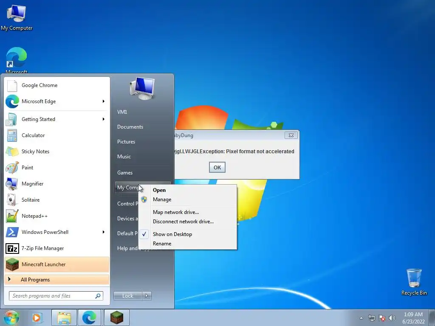Click the Control Panel Start menu entry

[127, 204]
